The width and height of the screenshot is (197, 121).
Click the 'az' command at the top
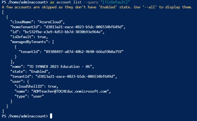52,2
